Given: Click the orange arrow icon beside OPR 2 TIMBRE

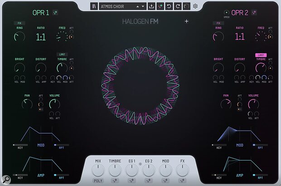Looking at the screenshot, I should pyautogui.click(x=270, y=68).
